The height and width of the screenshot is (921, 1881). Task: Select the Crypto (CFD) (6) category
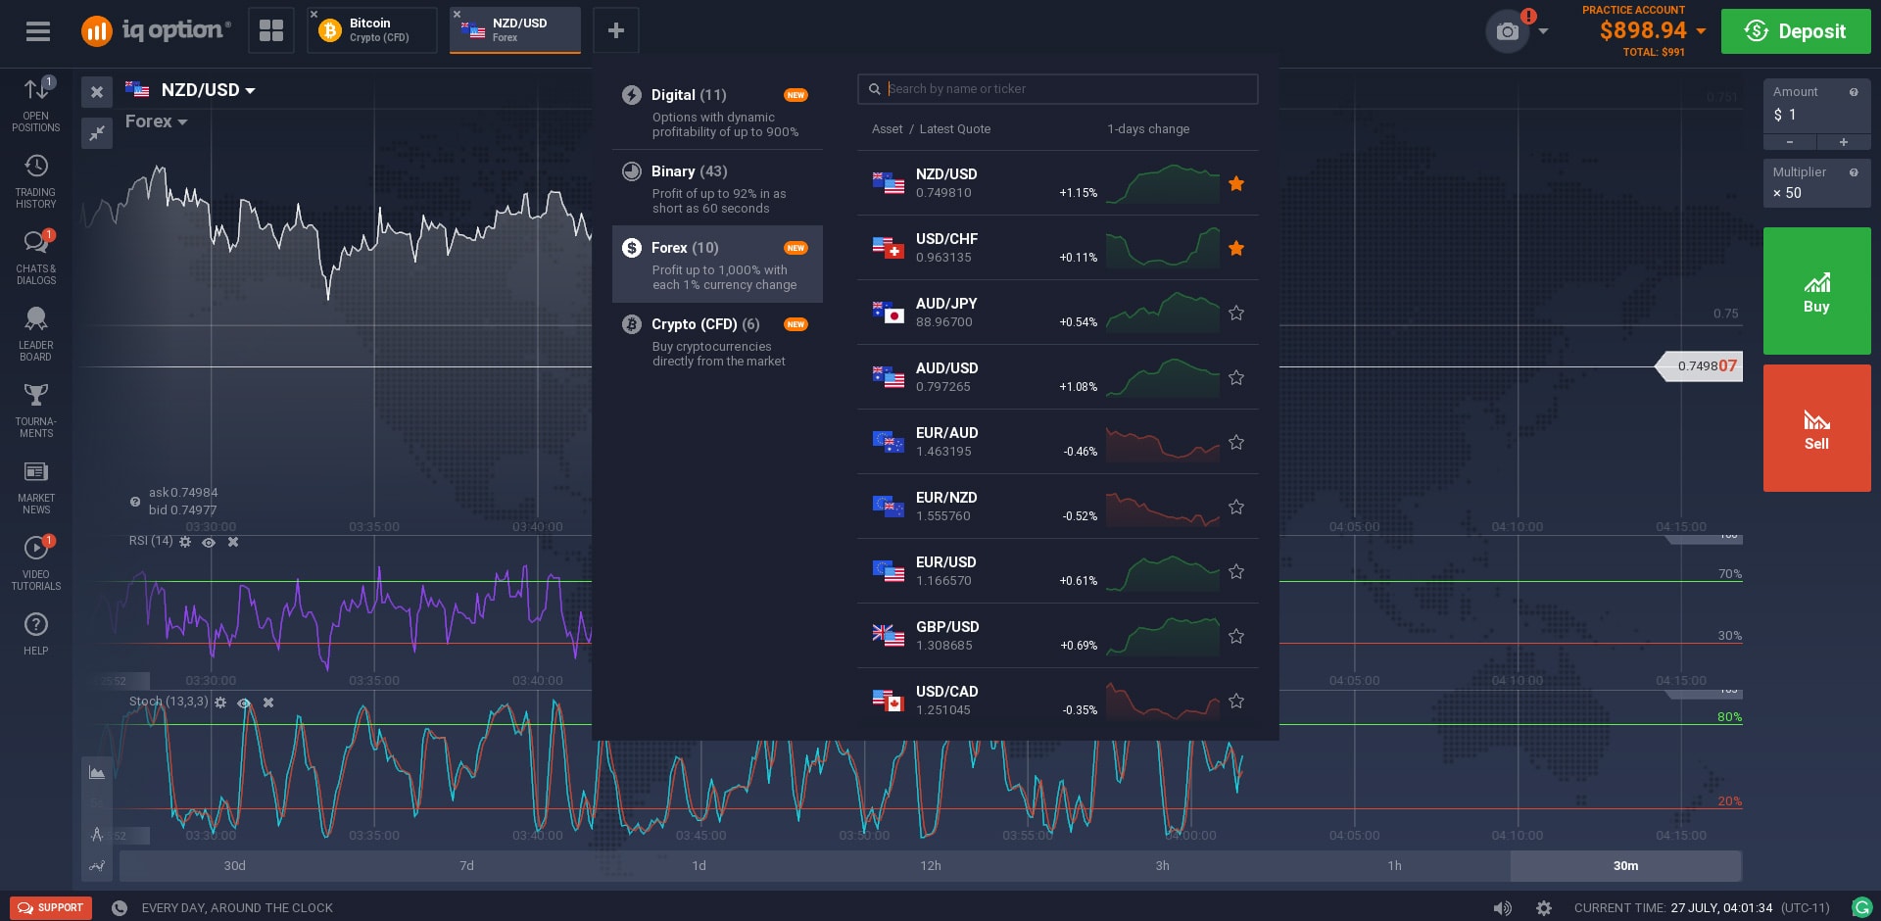click(717, 341)
